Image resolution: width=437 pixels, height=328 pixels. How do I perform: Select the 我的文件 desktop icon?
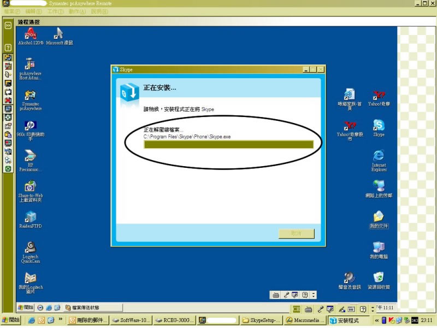coord(379,220)
